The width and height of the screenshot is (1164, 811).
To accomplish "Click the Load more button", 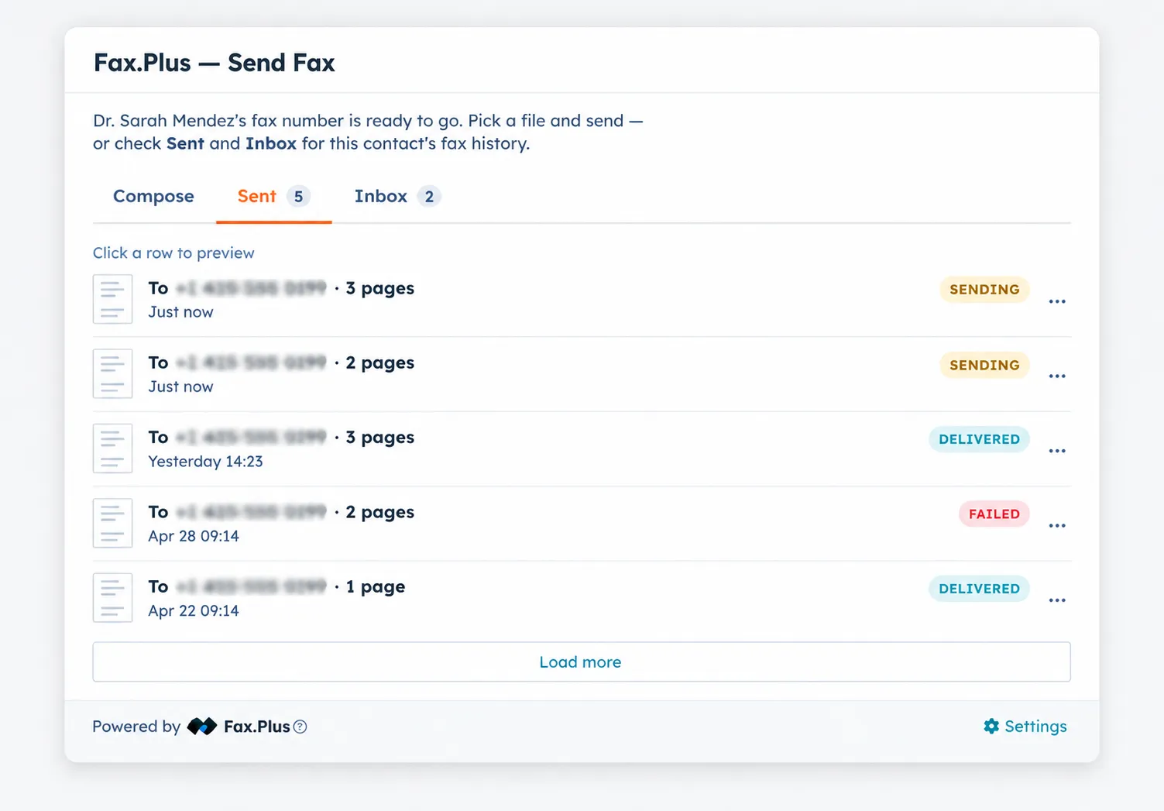I will tap(582, 662).
